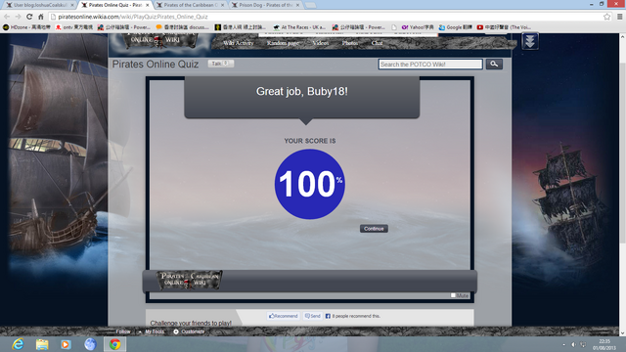Click Follow in the bottom wiki toolbar

point(123,331)
